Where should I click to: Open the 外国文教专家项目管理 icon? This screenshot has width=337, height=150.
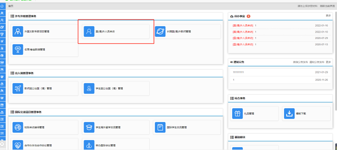[18, 32]
